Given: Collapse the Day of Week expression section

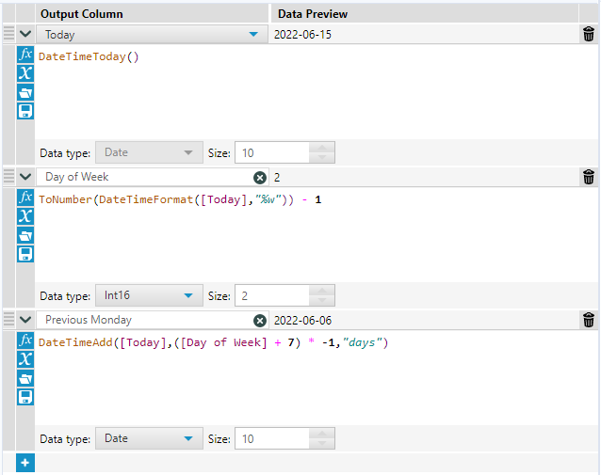Looking at the screenshot, I should tap(25, 177).
